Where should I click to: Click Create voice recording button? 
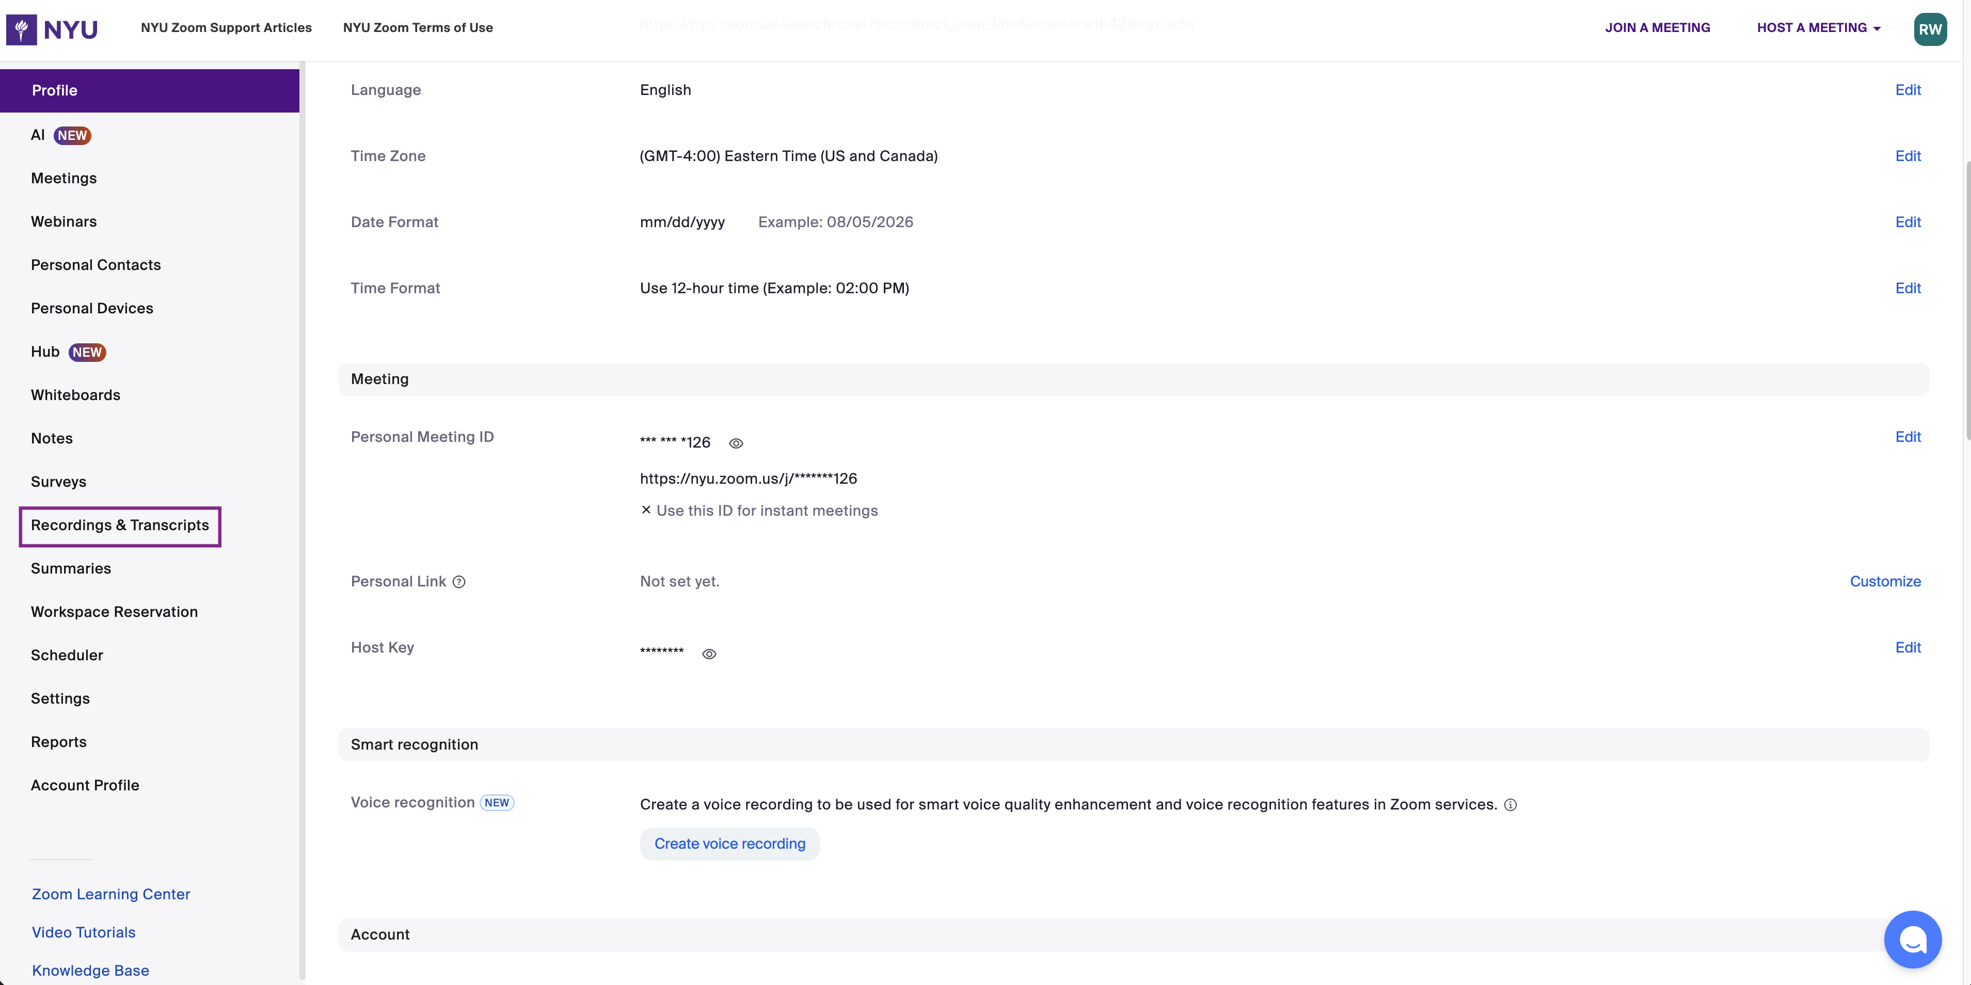point(729,844)
